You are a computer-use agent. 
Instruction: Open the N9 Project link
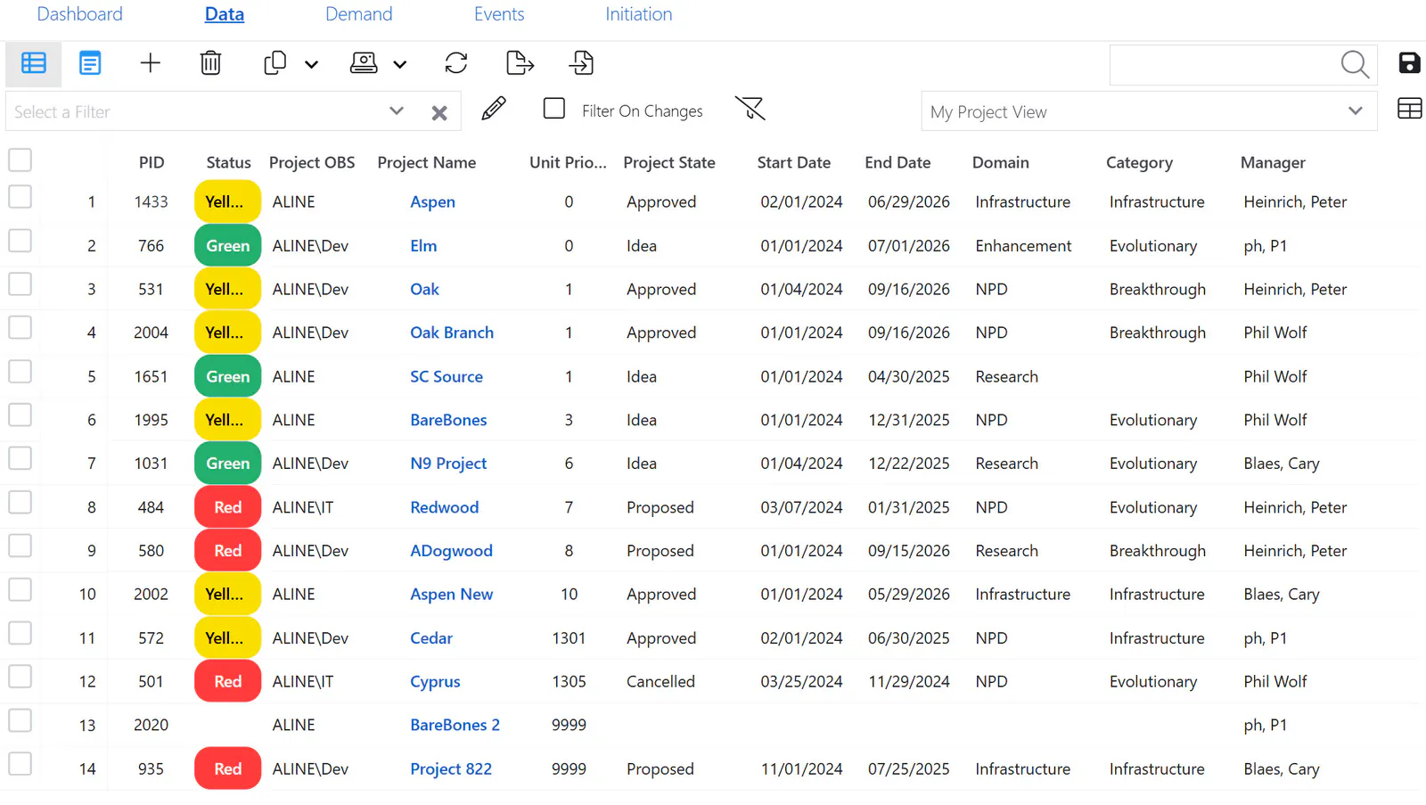pyautogui.click(x=448, y=464)
